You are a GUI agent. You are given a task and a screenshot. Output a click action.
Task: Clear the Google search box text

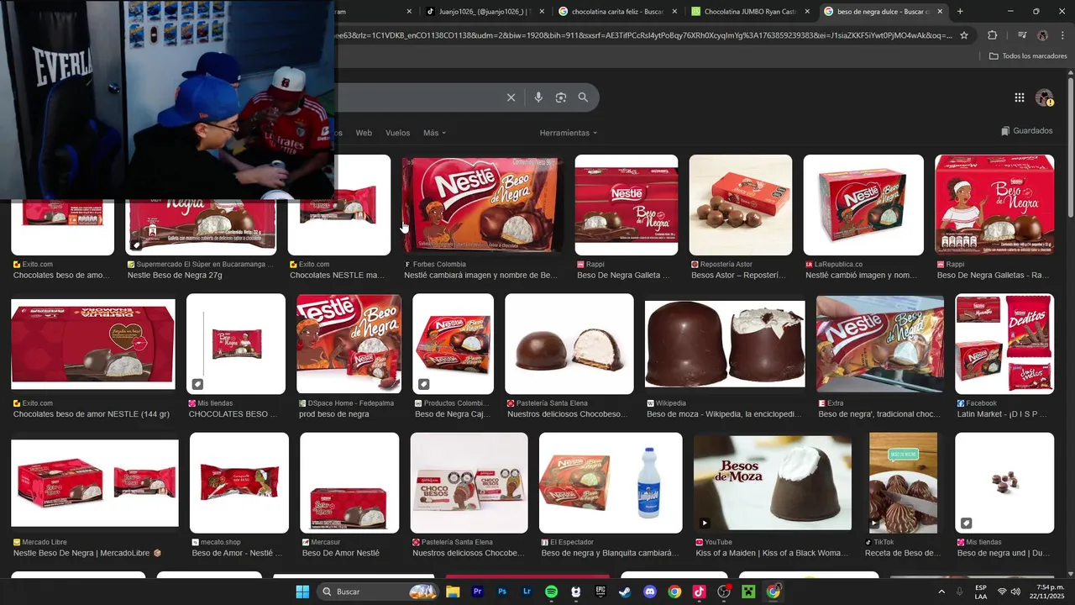point(511,97)
